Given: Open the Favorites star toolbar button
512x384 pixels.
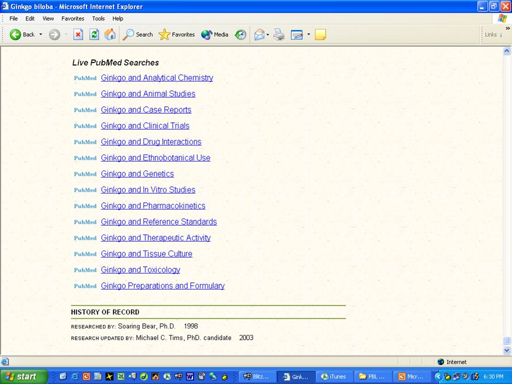Looking at the screenshot, I should coord(177,34).
